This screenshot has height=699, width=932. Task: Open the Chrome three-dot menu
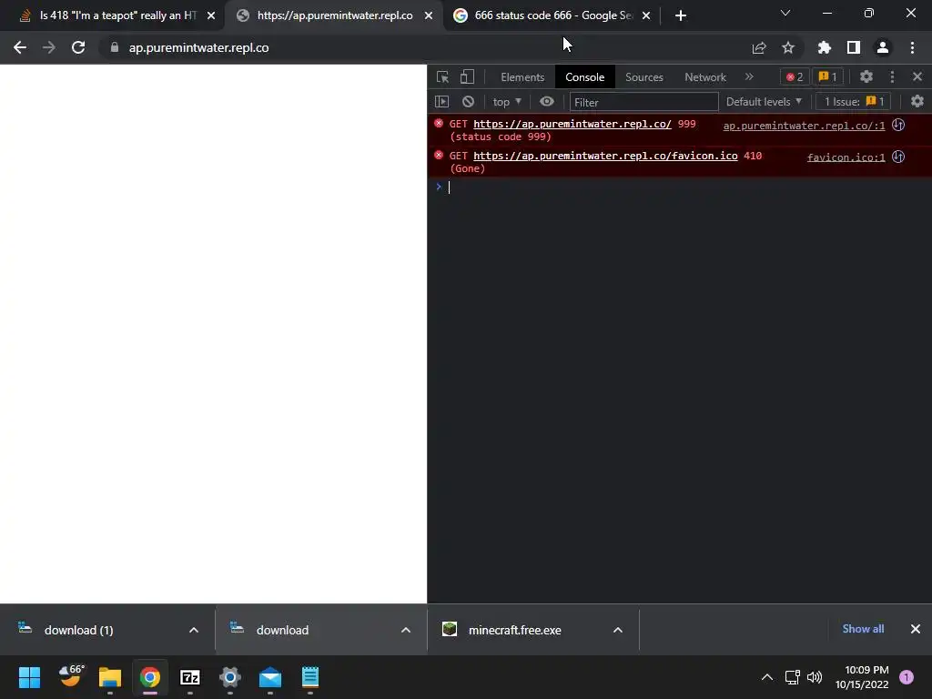912,47
